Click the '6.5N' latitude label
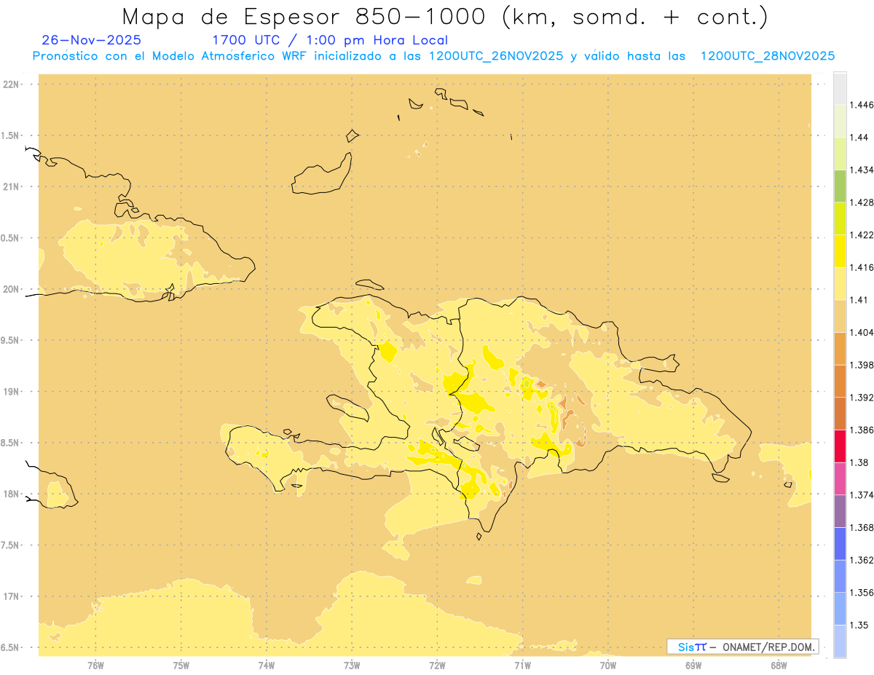 tap(11, 648)
